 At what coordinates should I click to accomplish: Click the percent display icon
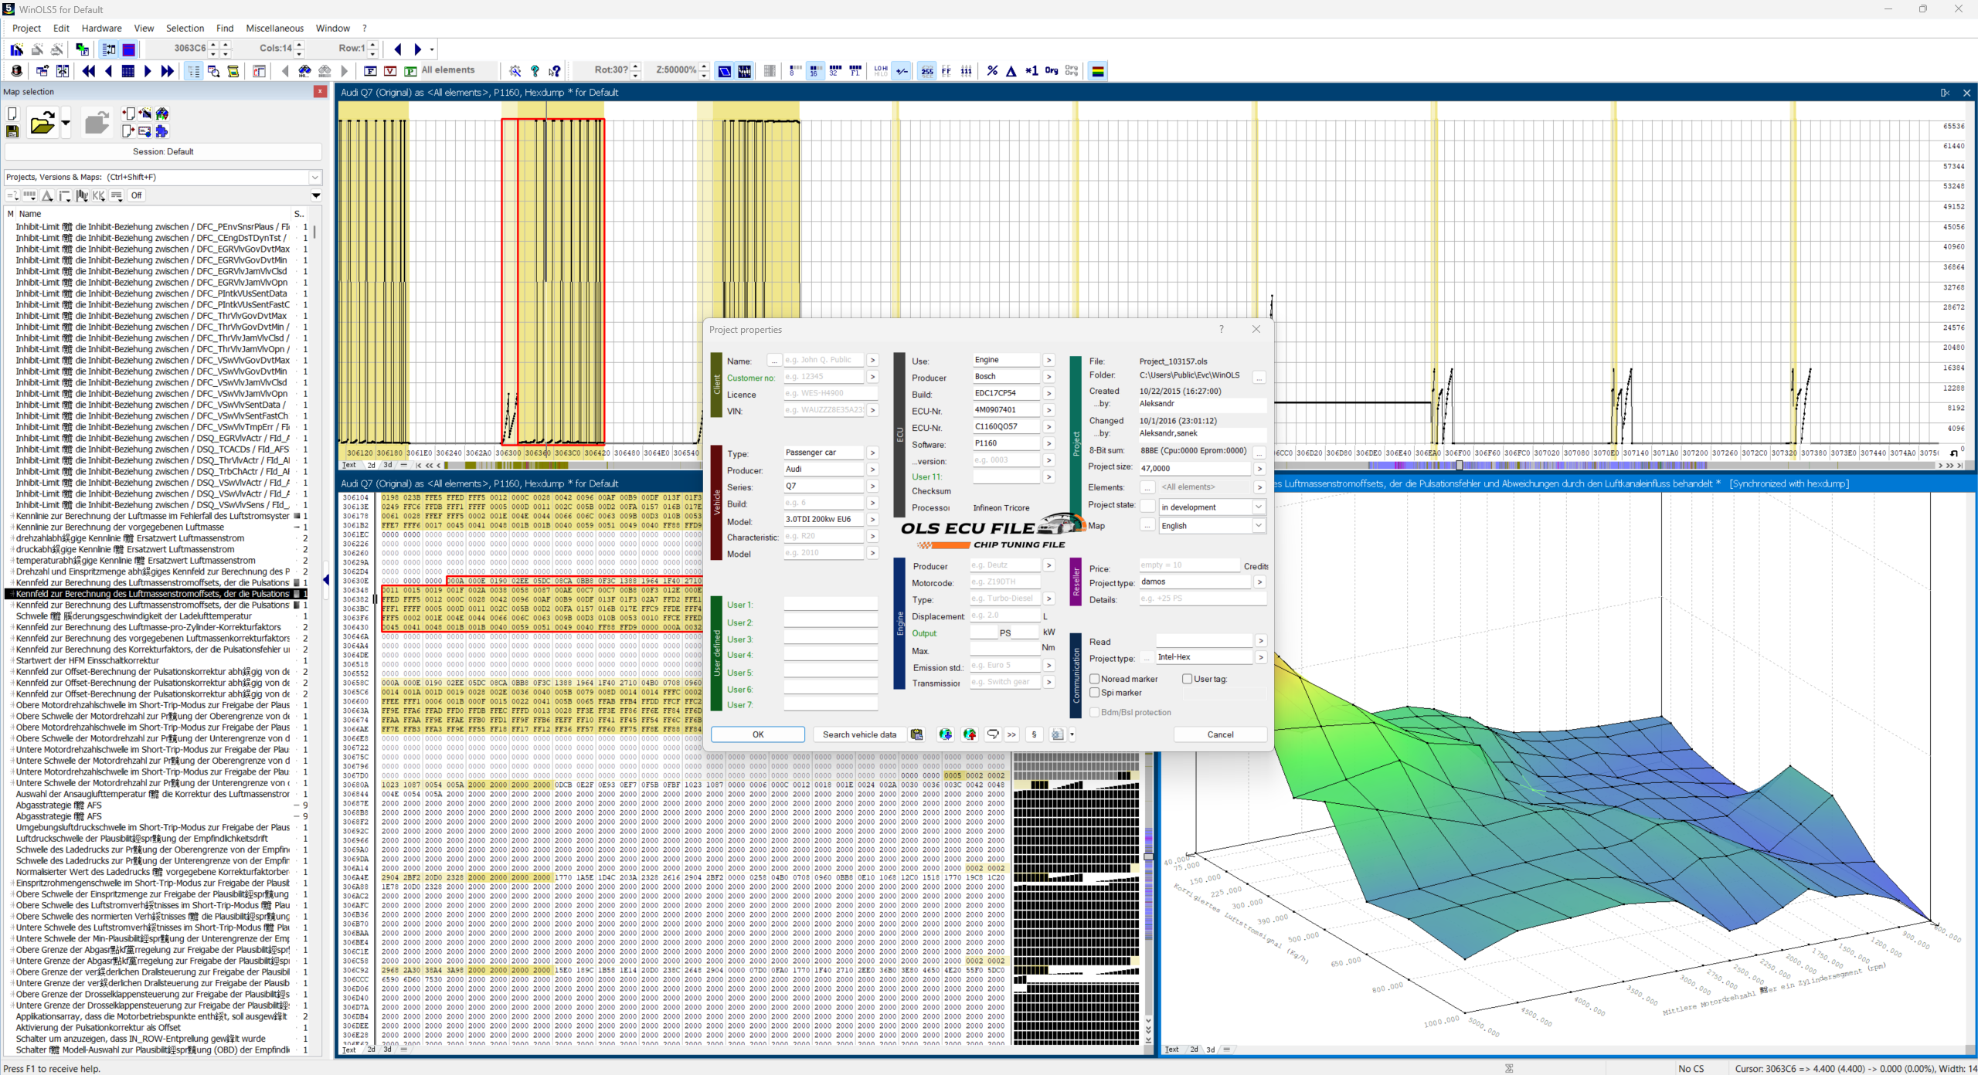tap(992, 71)
